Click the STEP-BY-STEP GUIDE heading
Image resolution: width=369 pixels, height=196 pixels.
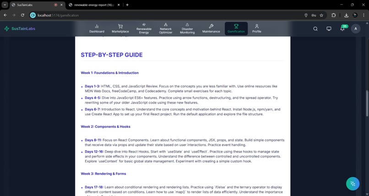[x=112, y=55]
